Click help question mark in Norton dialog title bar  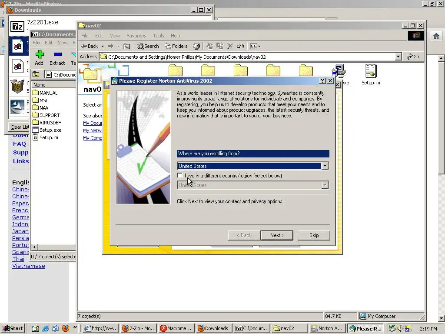point(322,80)
